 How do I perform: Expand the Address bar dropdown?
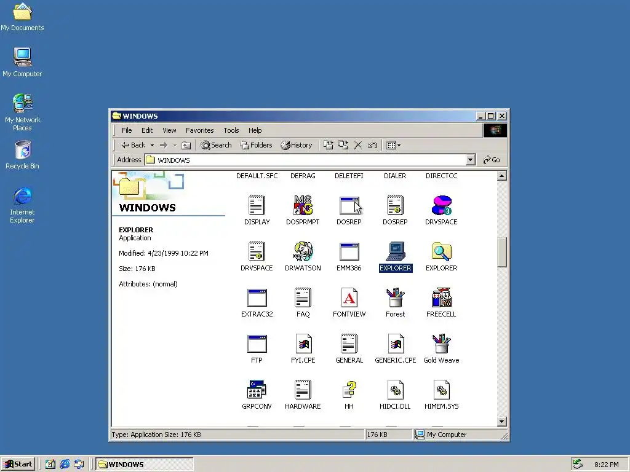[471, 160]
